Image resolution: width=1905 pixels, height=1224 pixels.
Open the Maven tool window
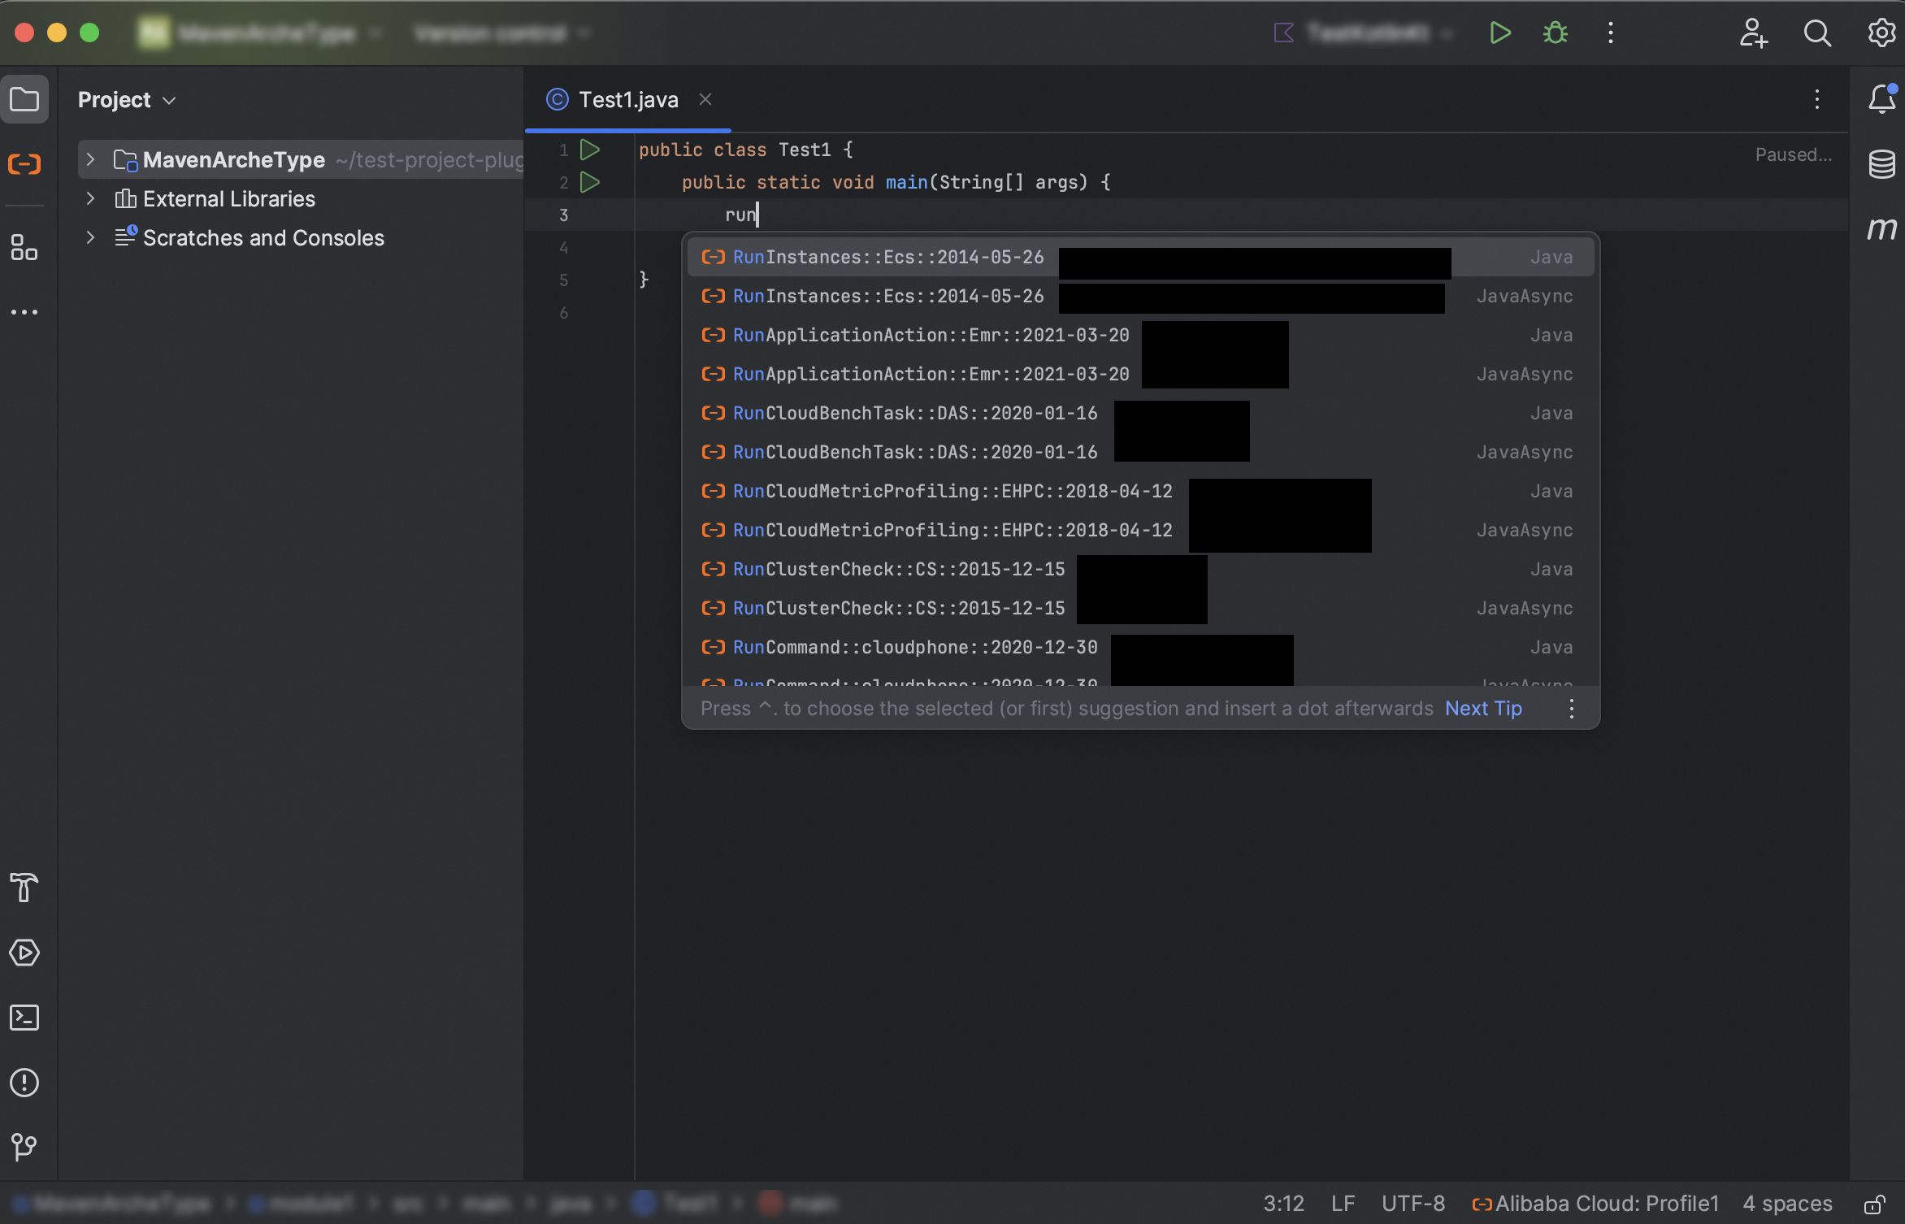1881,229
